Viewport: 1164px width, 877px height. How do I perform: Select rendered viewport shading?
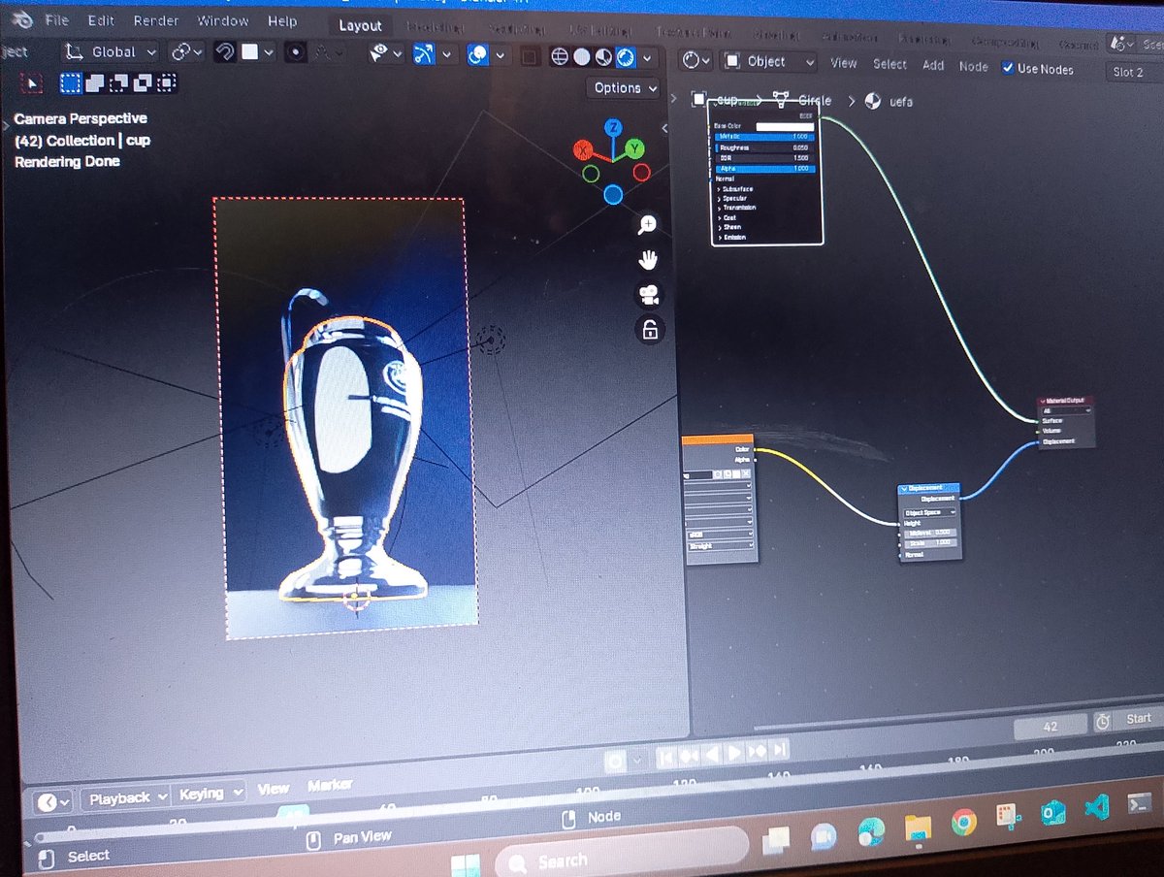(626, 58)
